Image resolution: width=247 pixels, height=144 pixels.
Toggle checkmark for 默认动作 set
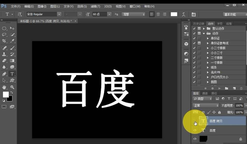click(x=194, y=28)
